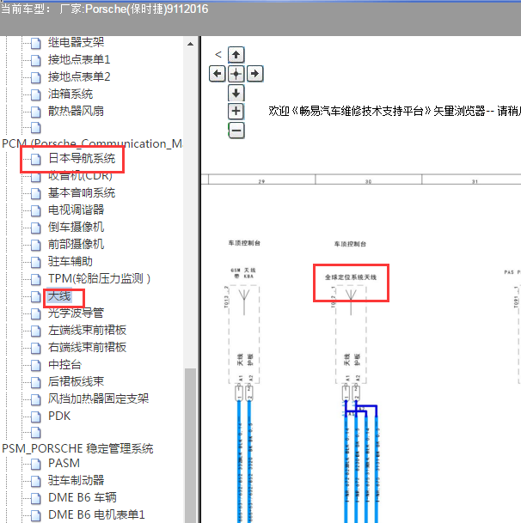Open 日本导航系统 diagram
The image size is (521, 523).
click(82, 158)
